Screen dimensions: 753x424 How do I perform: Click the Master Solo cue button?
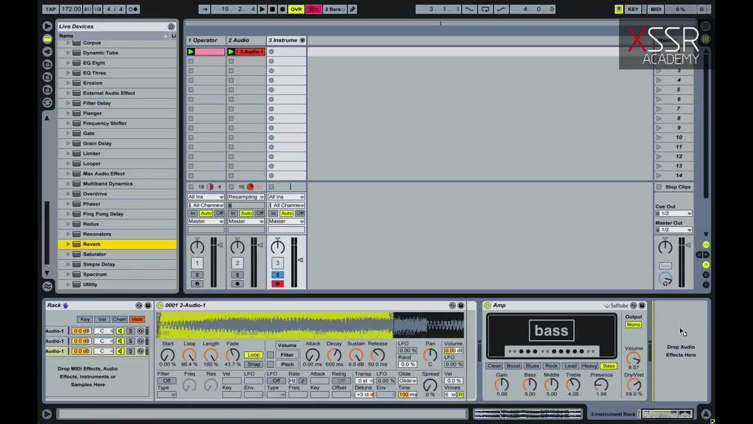pyautogui.click(x=665, y=266)
